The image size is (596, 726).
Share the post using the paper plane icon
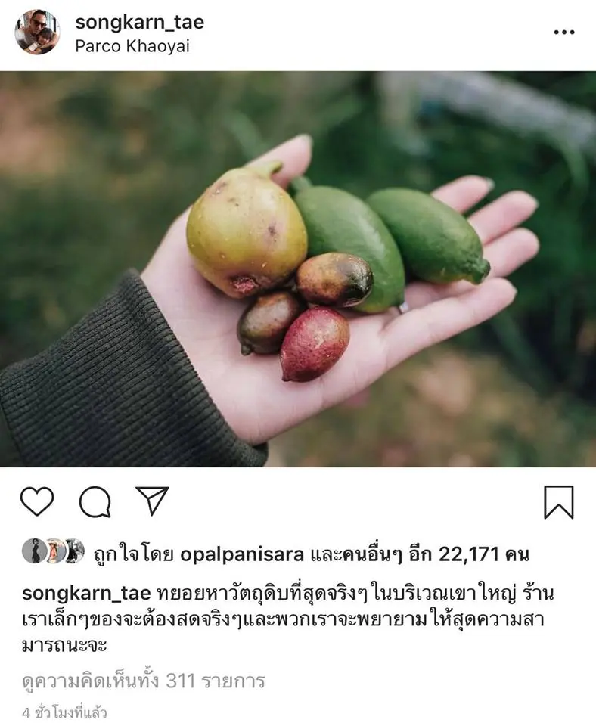coord(152,501)
